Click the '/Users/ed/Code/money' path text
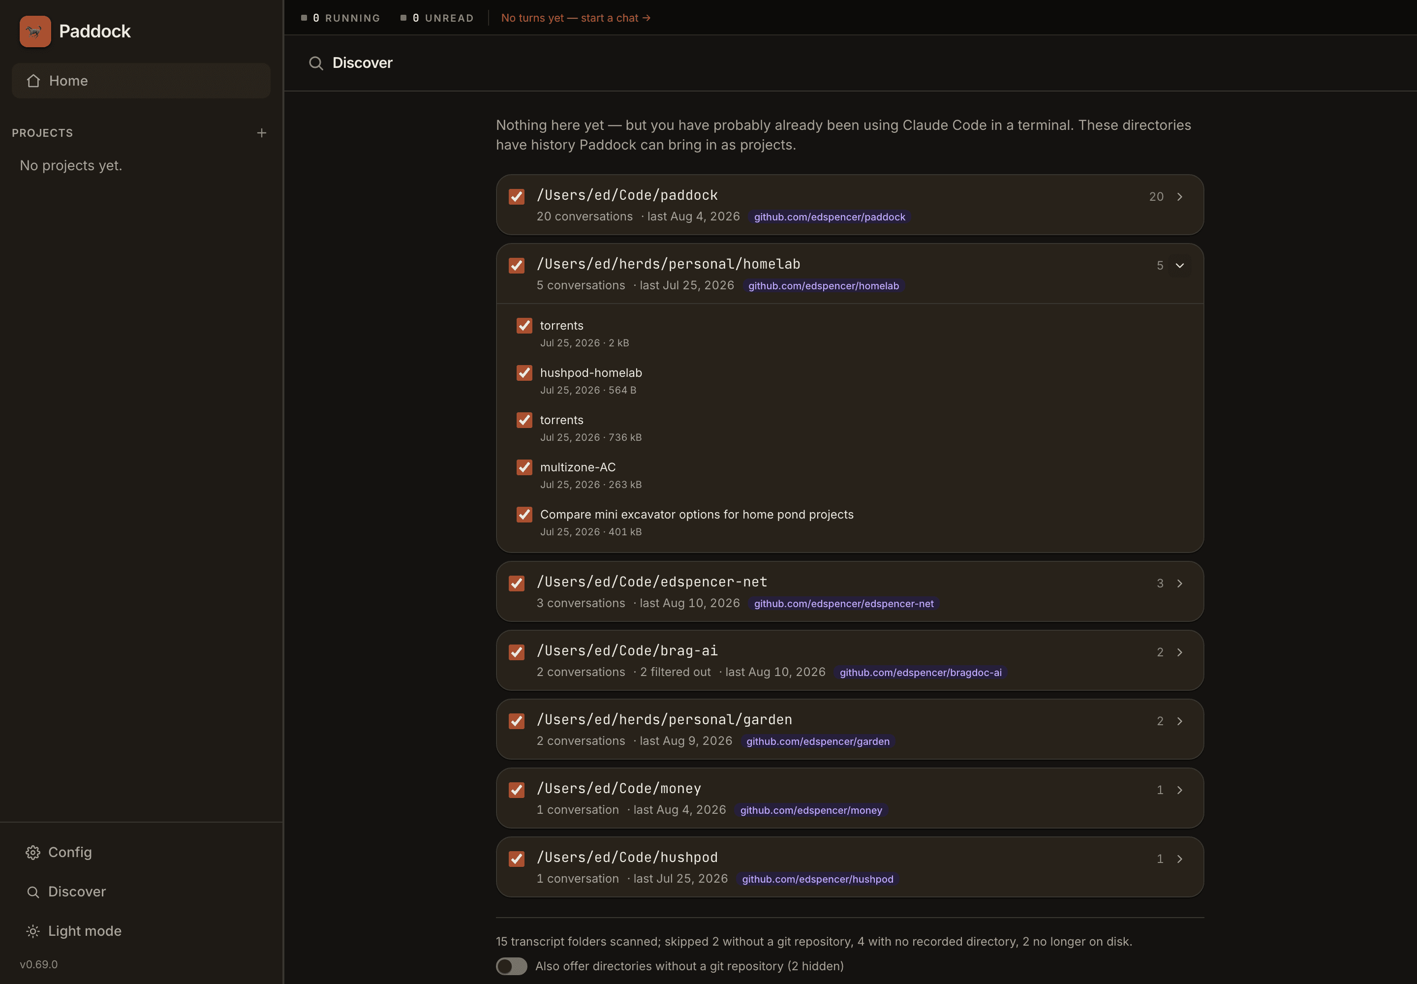The height and width of the screenshot is (984, 1417). click(618, 789)
